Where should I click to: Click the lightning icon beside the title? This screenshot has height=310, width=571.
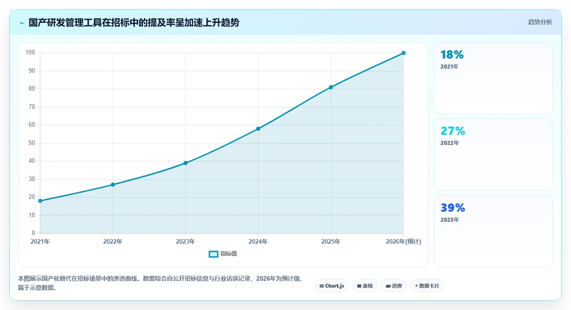(x=22, y=23)
